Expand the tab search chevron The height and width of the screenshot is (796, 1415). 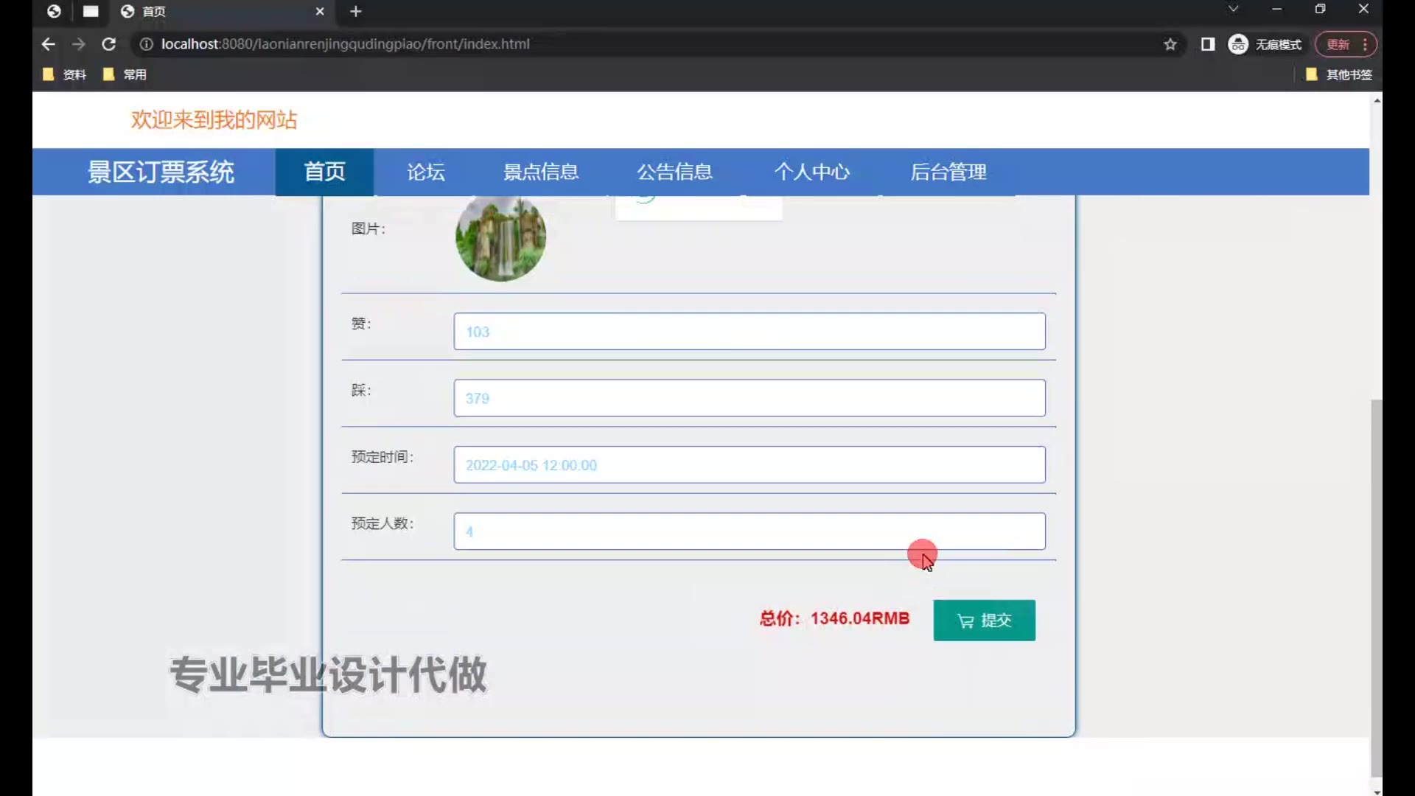pyautogui.click(x=1233, y=10)
